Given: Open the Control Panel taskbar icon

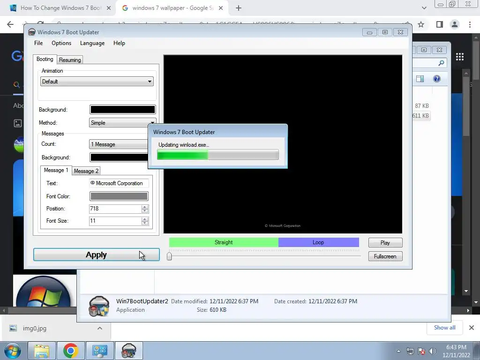Looking at the screenshot, I should [x=99, y=351].
